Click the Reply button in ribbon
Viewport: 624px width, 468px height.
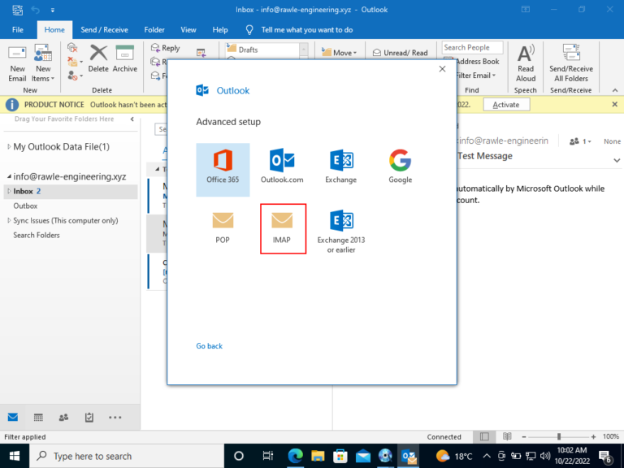click(165, 48)
